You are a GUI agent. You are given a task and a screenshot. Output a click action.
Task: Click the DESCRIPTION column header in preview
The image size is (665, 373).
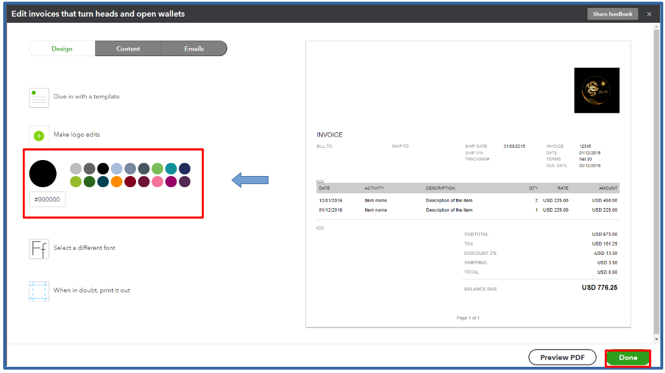click(x=440, y=188)
